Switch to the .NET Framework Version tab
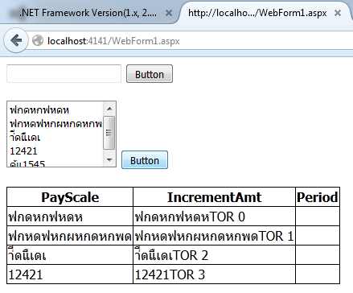 (x=87, y=12)
